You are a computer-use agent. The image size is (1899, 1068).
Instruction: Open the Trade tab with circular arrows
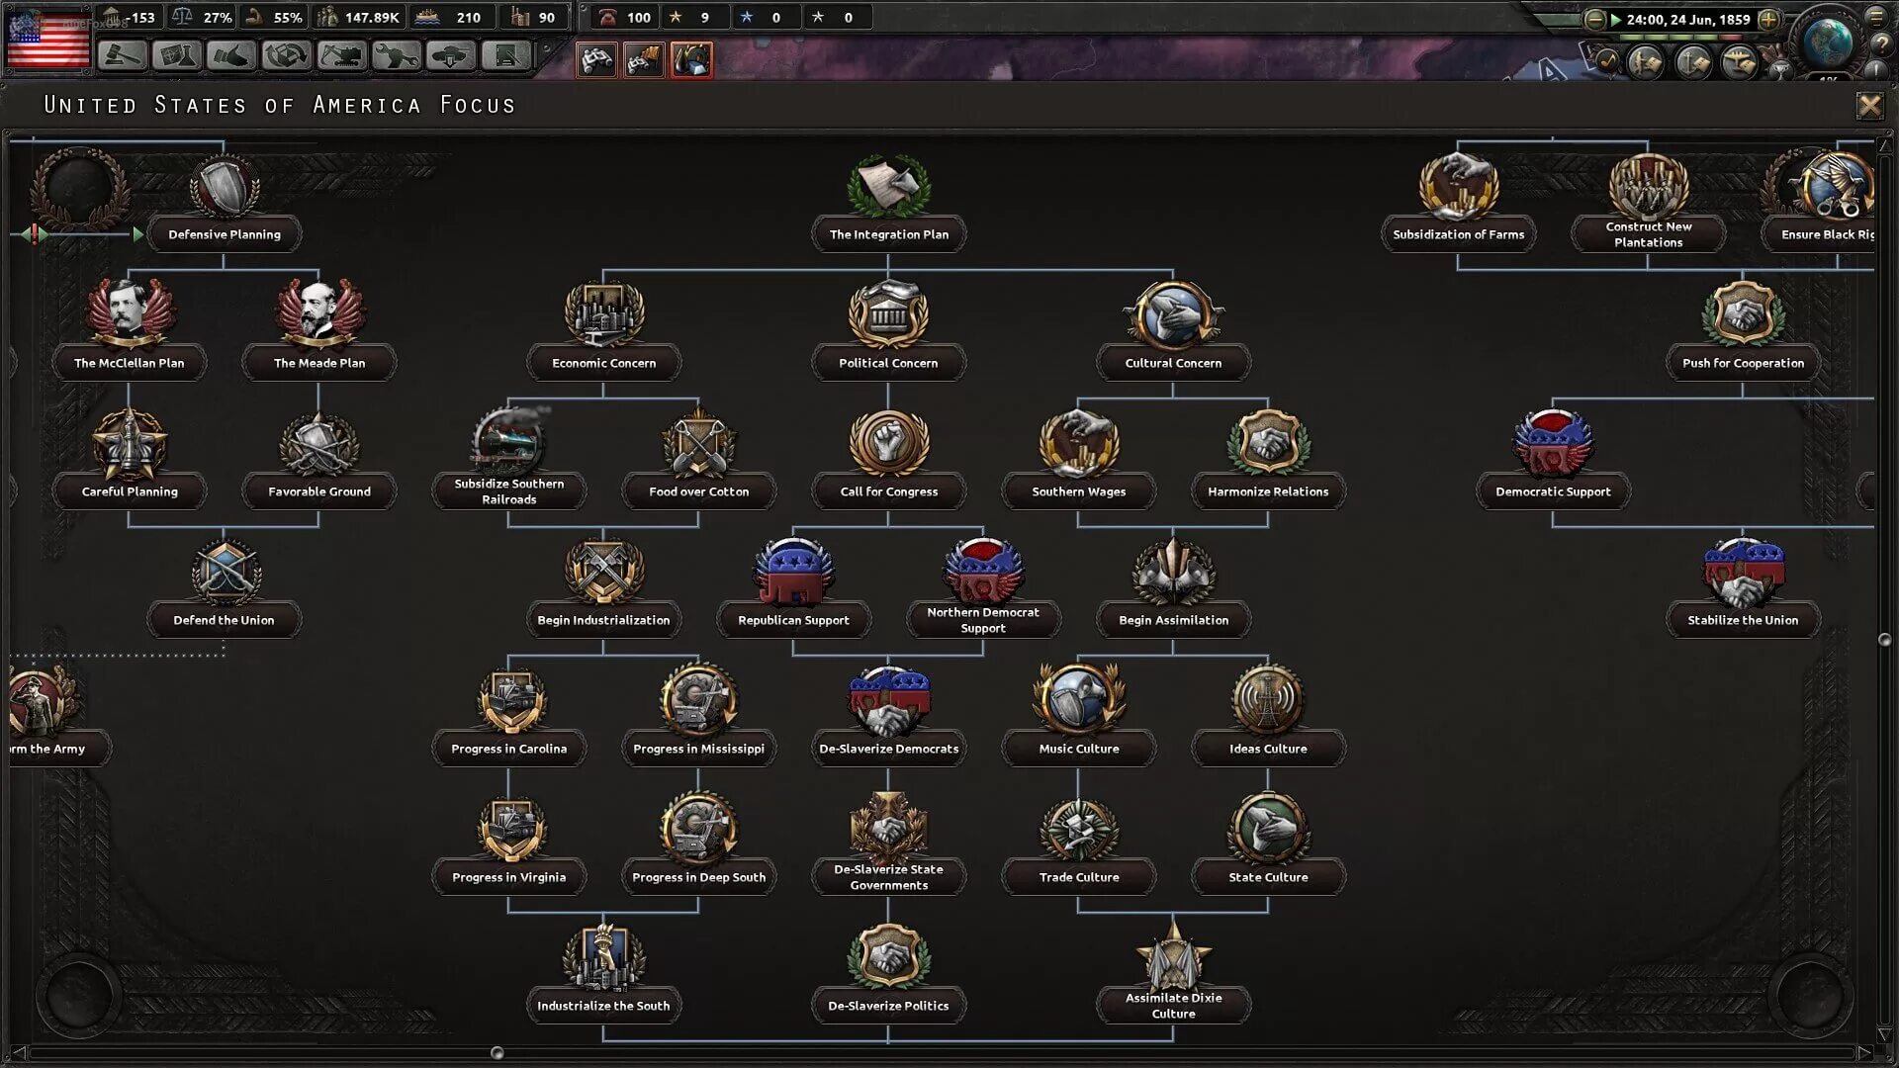tap(287, 56)
